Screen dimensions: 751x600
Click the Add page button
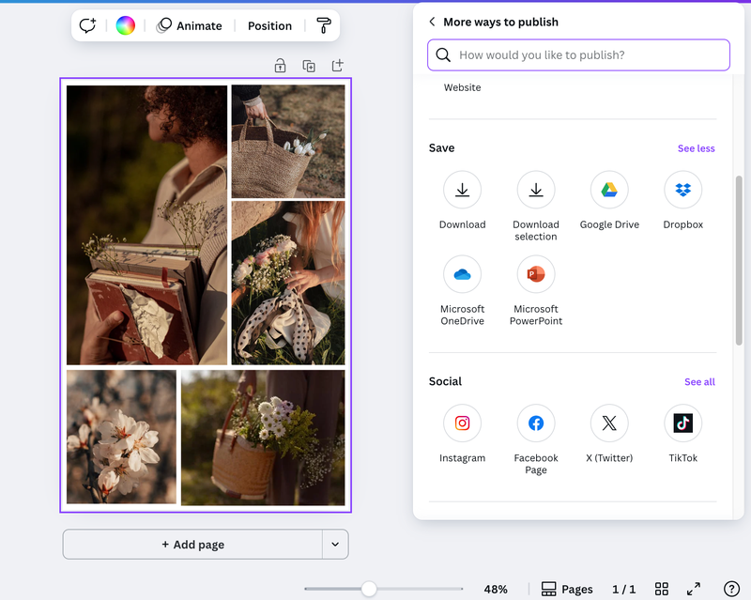192,545
